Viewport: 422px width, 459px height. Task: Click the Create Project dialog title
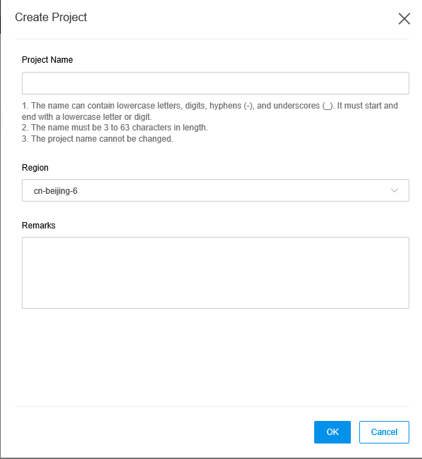(x=51, y=17)
